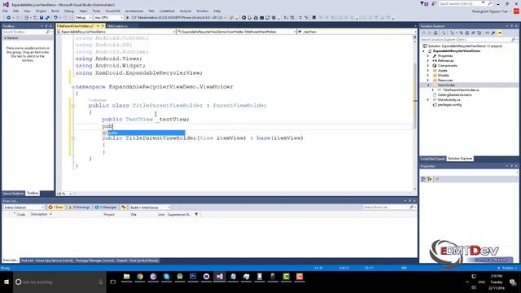Click Collapse All icon in Solution Explorer
The image size is (521, 293).
tap(473, 33)
